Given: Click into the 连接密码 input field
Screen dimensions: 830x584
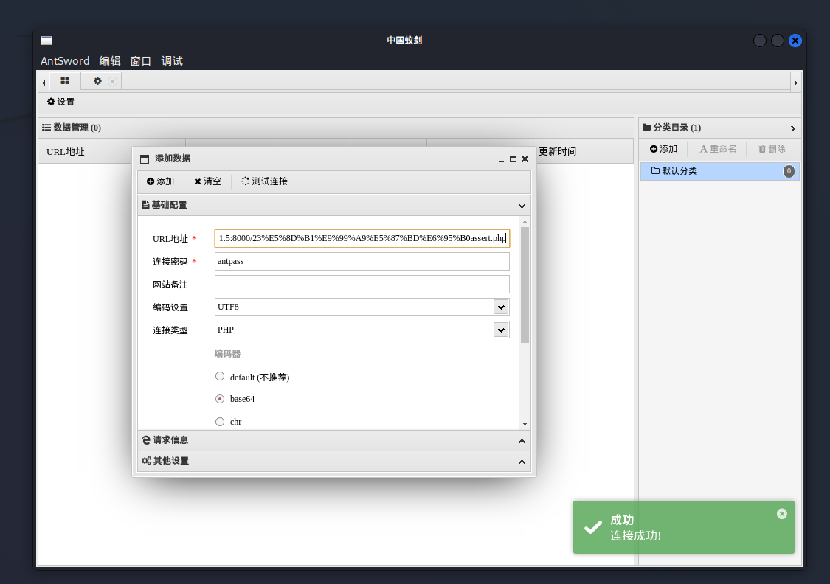Looking at the screenshot, I should [362, 261].
